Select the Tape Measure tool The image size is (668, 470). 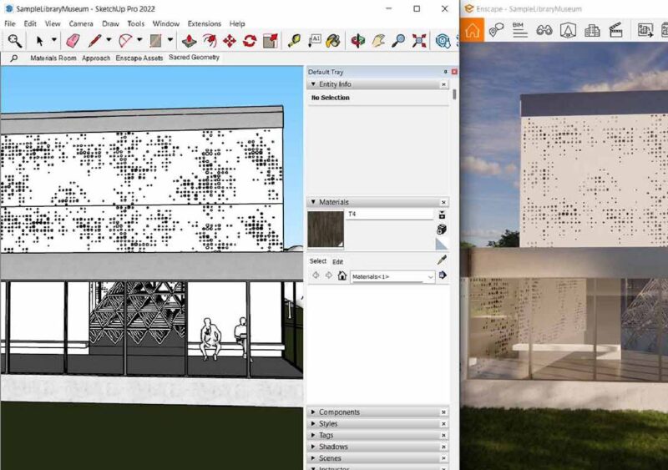click(294, 40)
